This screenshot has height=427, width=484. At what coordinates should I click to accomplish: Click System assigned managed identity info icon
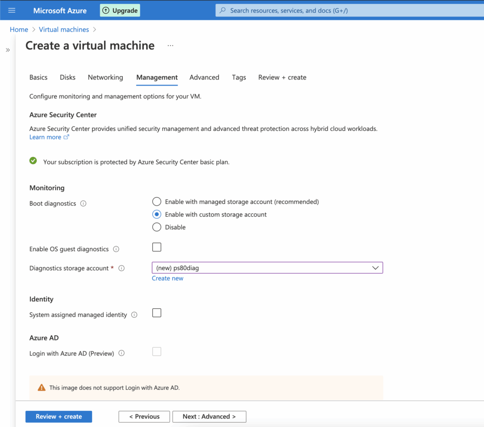point(134,315)
